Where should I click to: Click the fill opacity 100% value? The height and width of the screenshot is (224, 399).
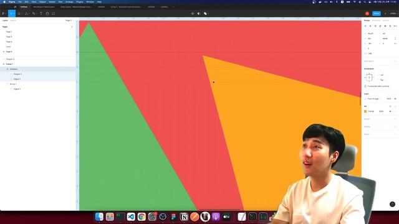[x=381, y=111]
